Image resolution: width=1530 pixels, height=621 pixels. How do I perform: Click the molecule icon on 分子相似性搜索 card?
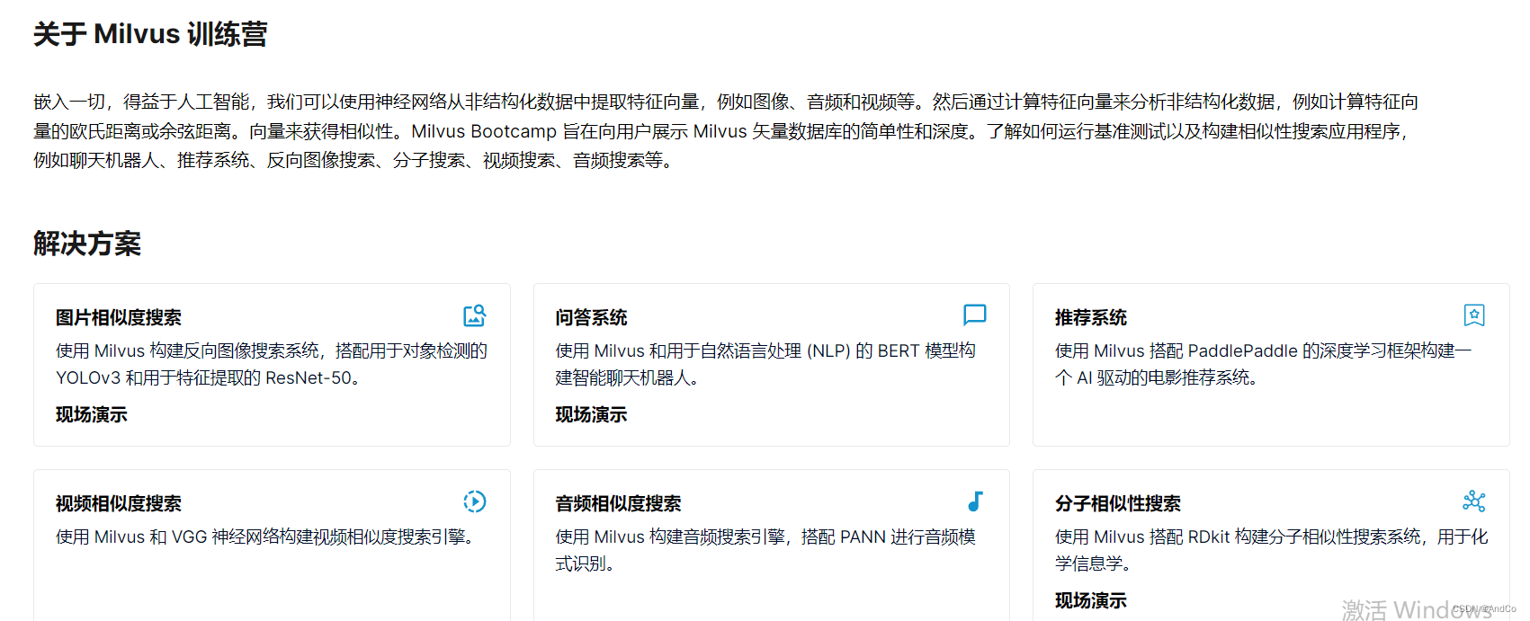coord(1474,501)
